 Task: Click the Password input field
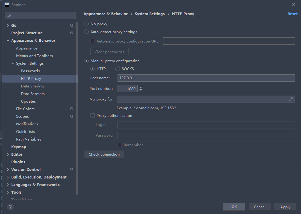pyautogui.click(x=206, y=135)
